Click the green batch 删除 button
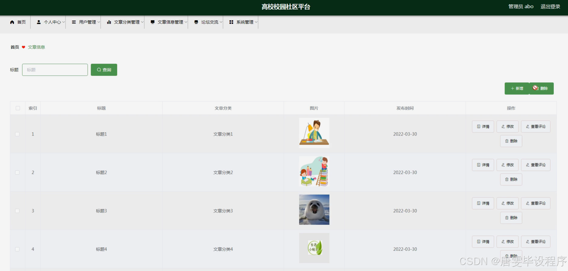Screen dimensions: 568x271 [x=541, y=88]
